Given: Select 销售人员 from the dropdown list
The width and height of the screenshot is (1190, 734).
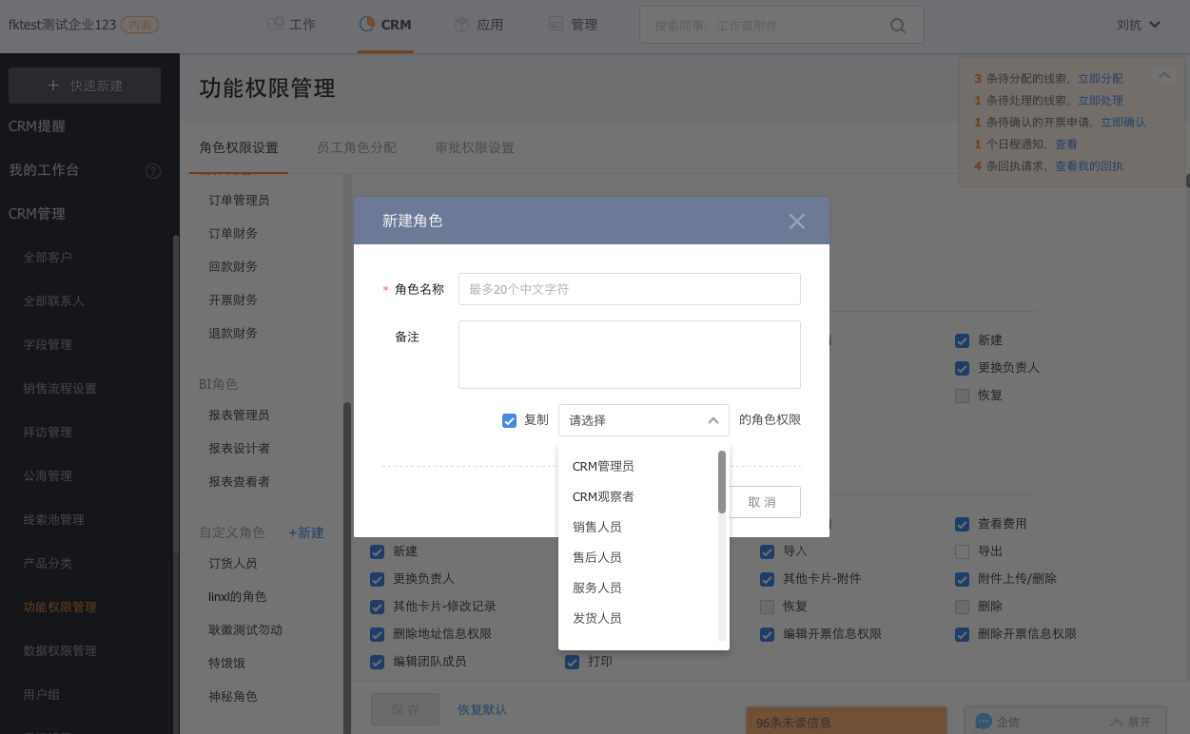Looking at the screenshot, I should click(596, 527).
